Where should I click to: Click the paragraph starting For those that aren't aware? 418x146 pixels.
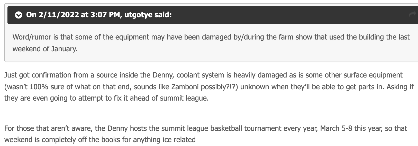pyautogui.click(x=206, y=134)
